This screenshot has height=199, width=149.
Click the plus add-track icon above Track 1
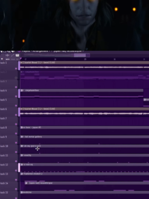coord(2,59)
